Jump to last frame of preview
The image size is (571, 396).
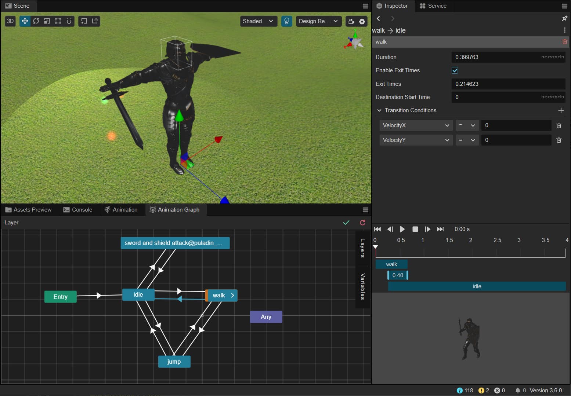440,229
